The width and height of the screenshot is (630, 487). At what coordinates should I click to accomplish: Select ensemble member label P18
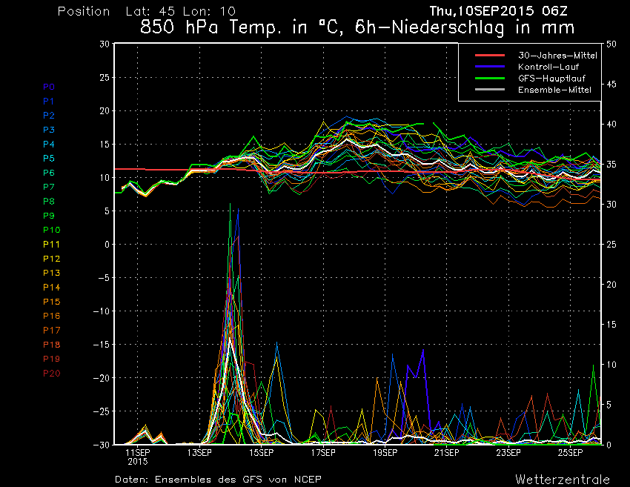[51, 345]
